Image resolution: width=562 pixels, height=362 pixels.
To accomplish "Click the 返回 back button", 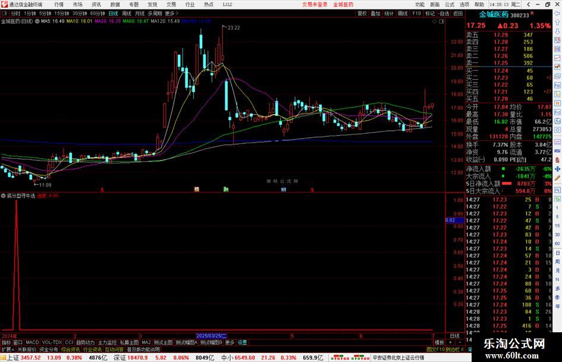I will [458, 13].
